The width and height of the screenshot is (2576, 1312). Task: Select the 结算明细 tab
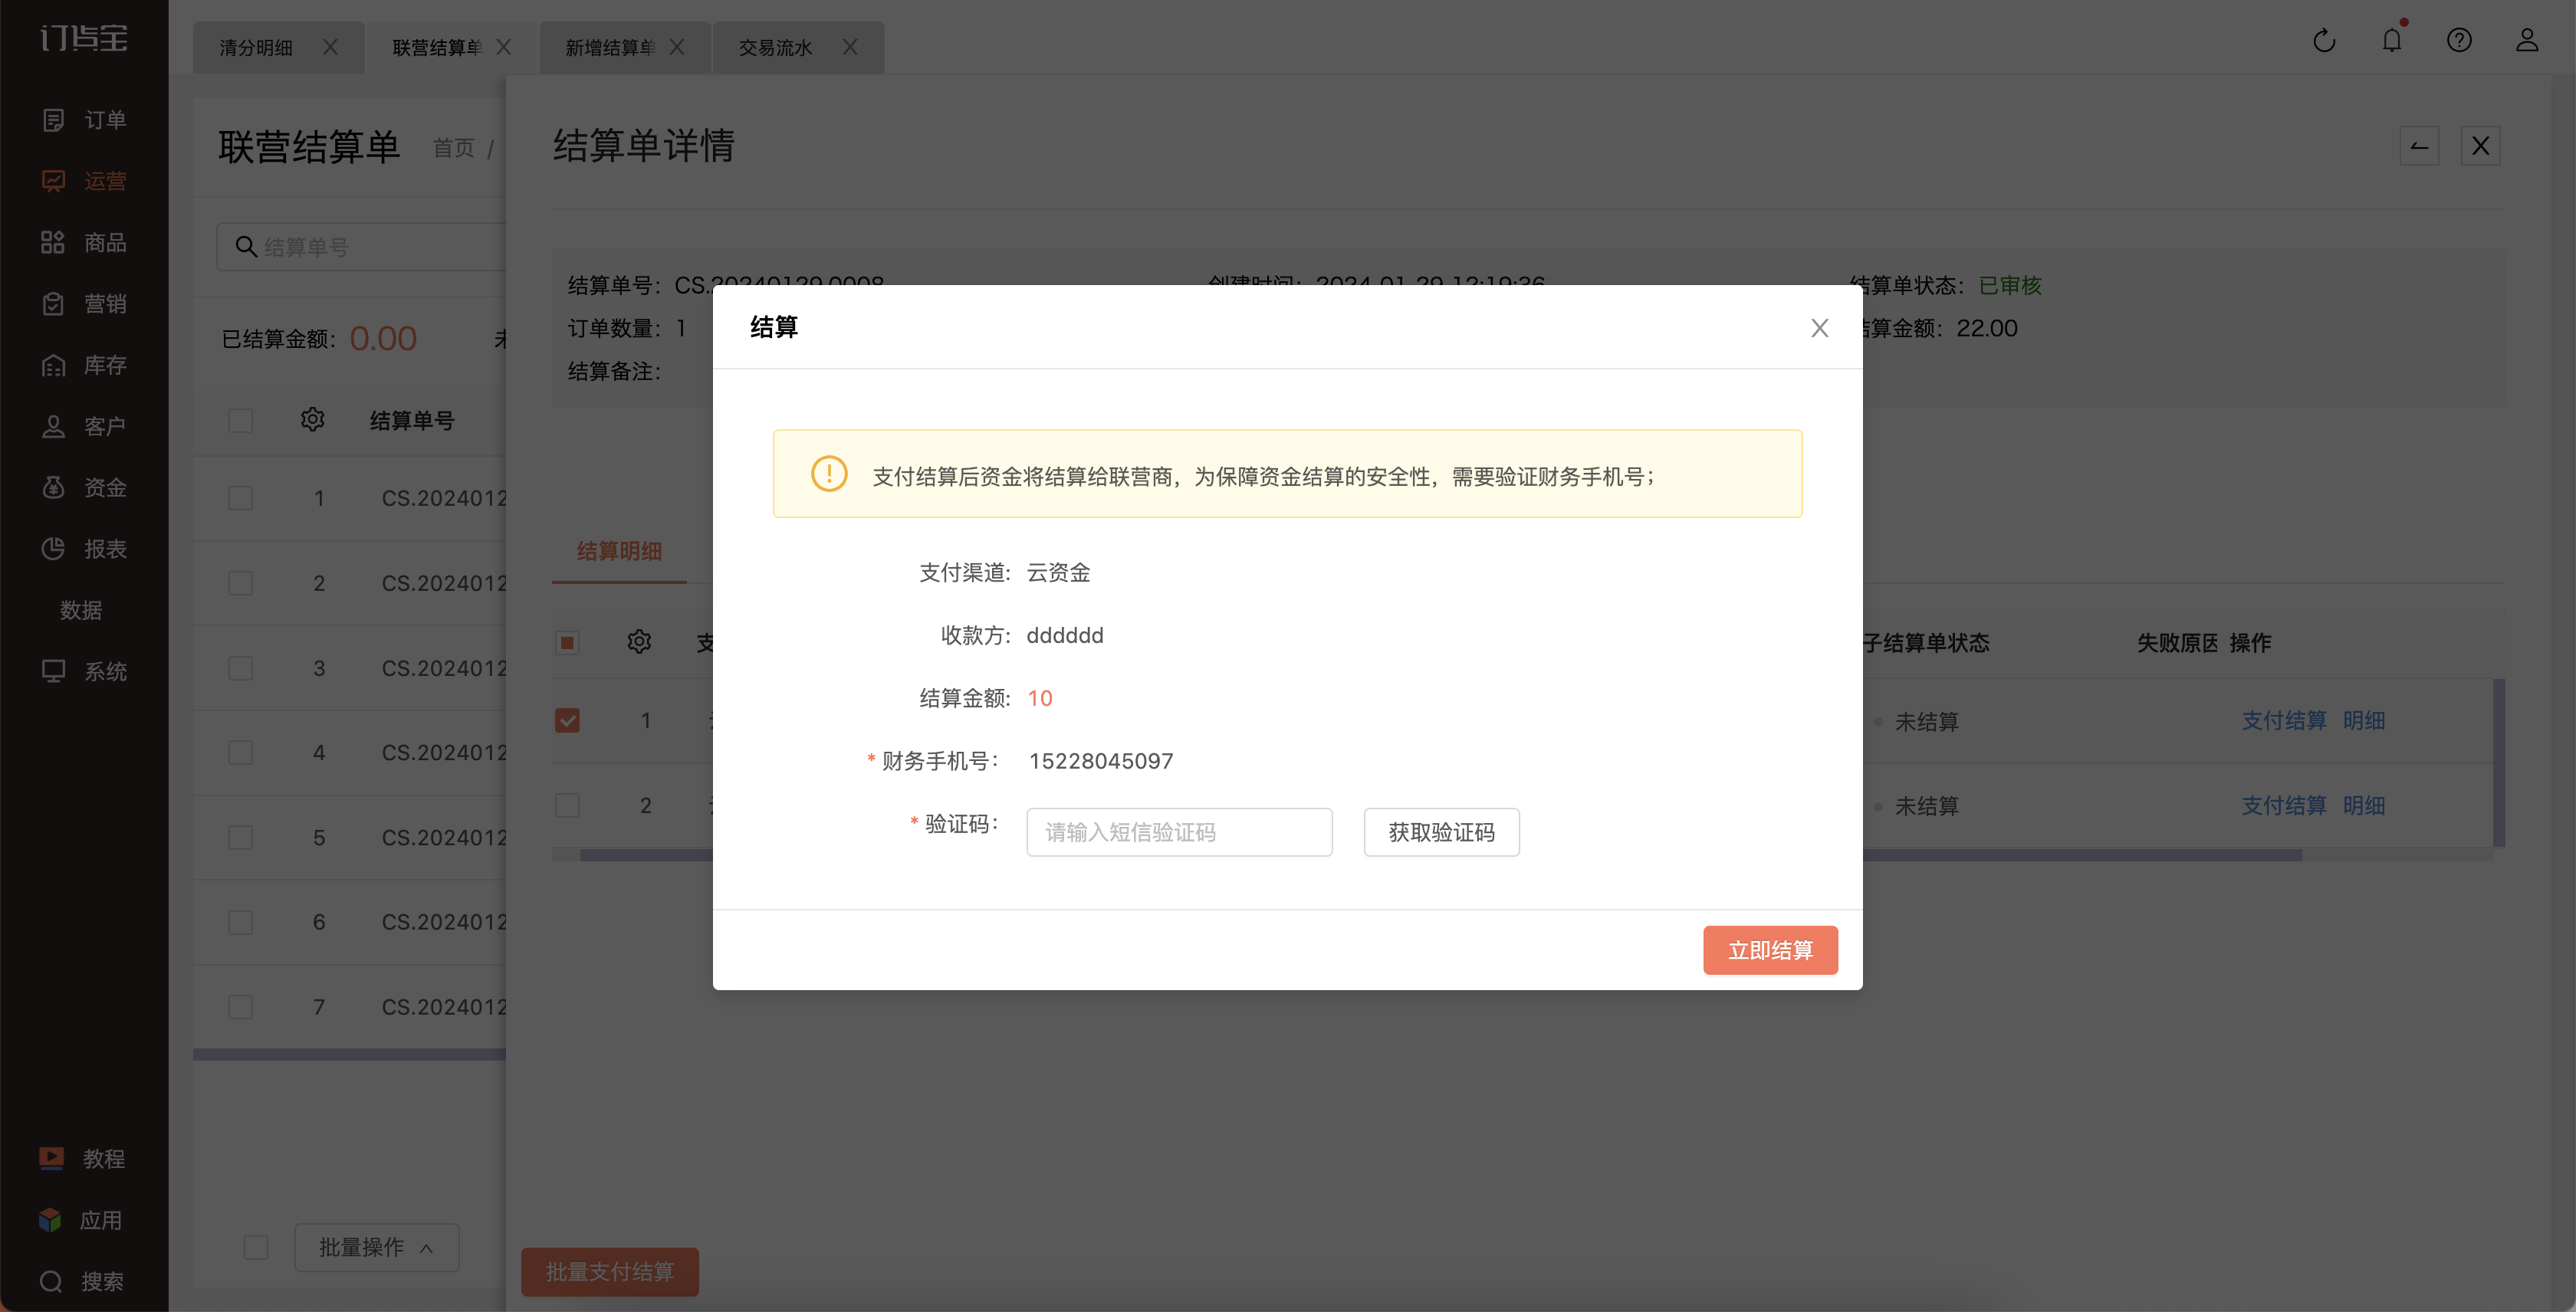619,552
